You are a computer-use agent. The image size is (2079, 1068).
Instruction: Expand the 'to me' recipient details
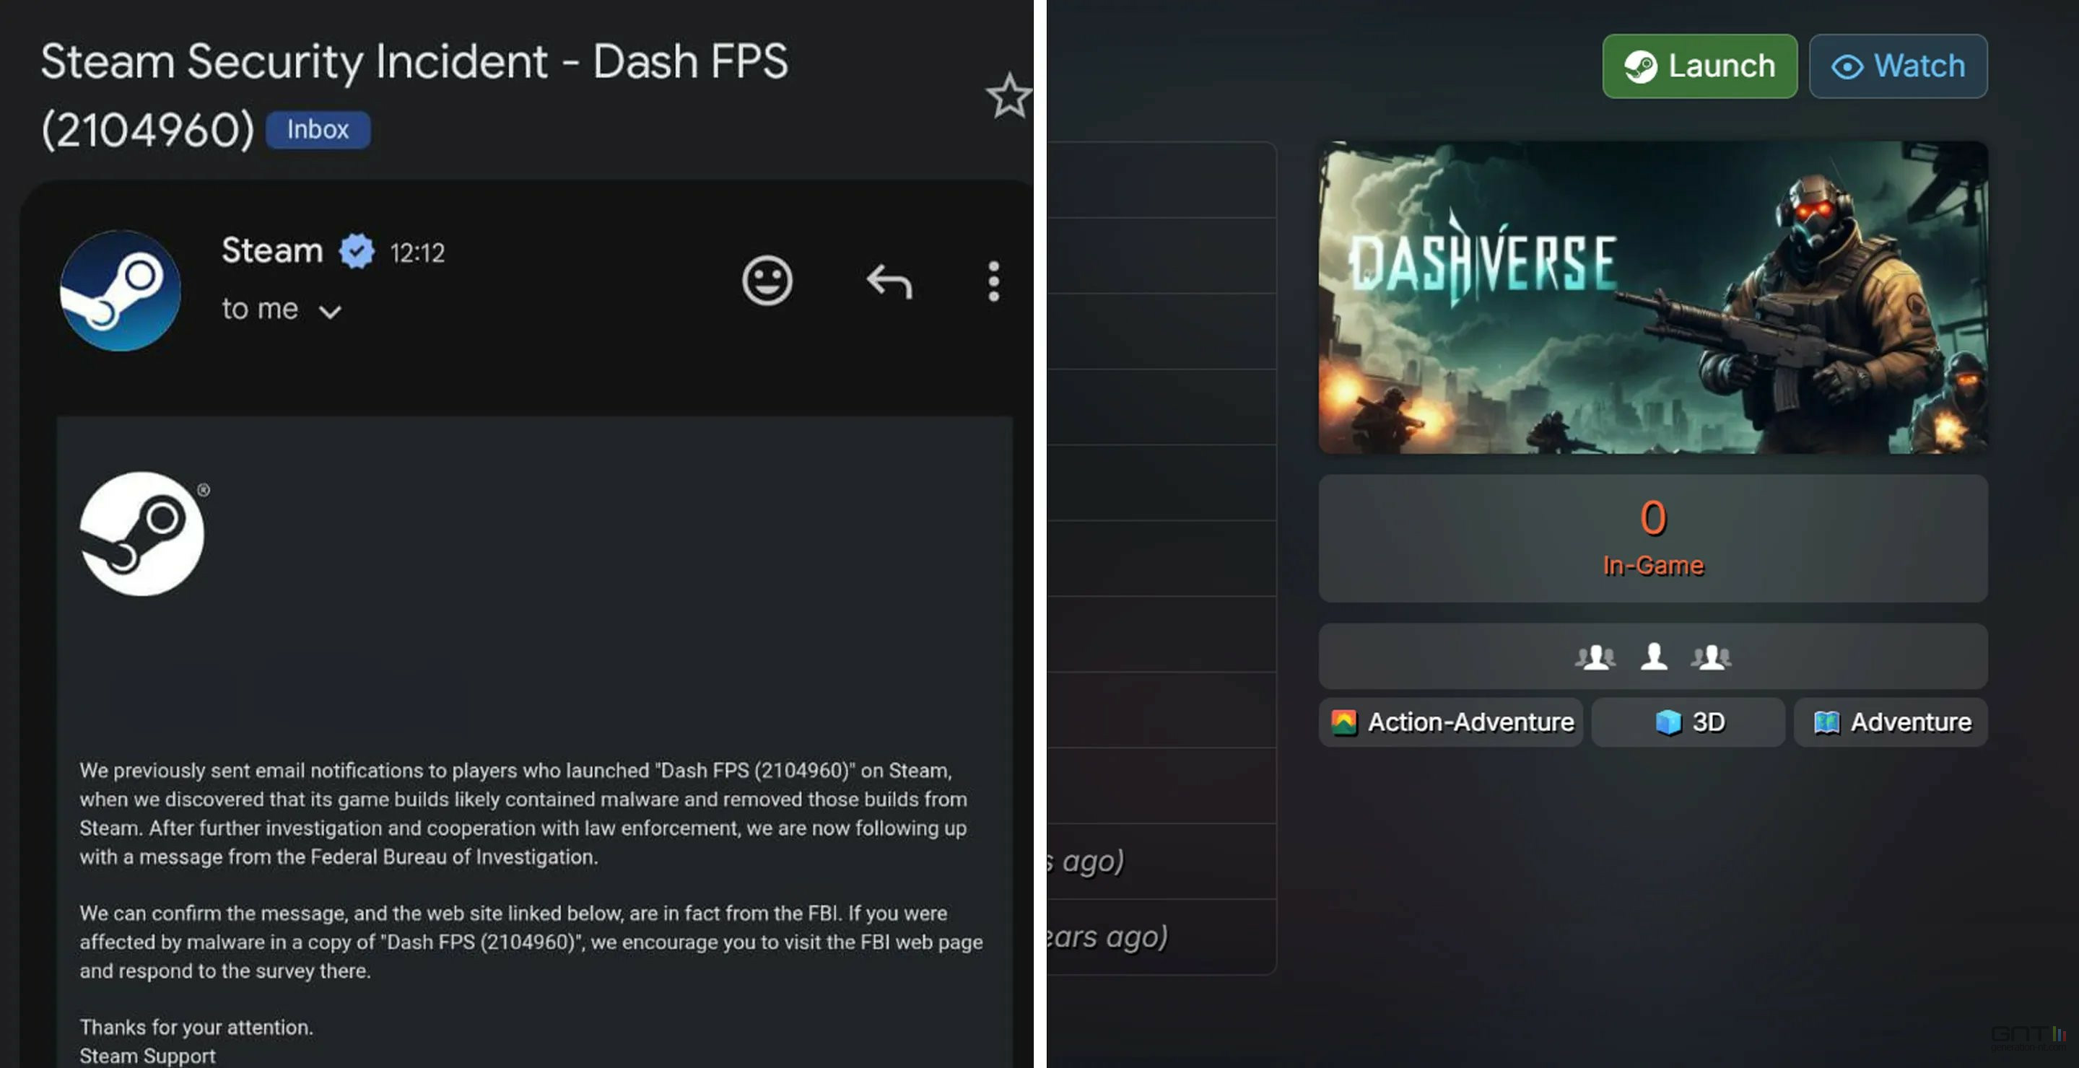click(x=329, y=311)
